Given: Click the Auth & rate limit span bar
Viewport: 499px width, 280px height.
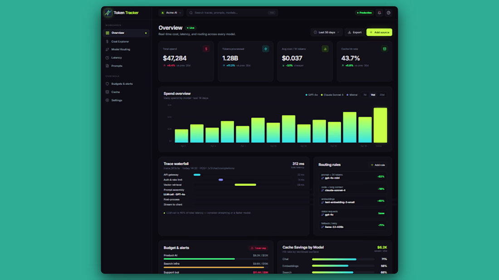Looking at the screenshot, I should tap(220, 180).
